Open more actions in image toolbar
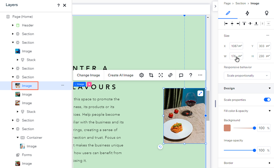Image resolution: width=274 pixels, height=168 pixels. coord(200,75)
